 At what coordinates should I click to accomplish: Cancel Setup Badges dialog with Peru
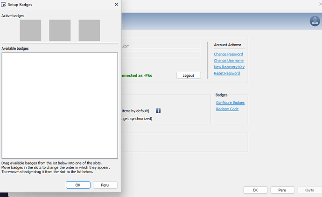[105, 185]
